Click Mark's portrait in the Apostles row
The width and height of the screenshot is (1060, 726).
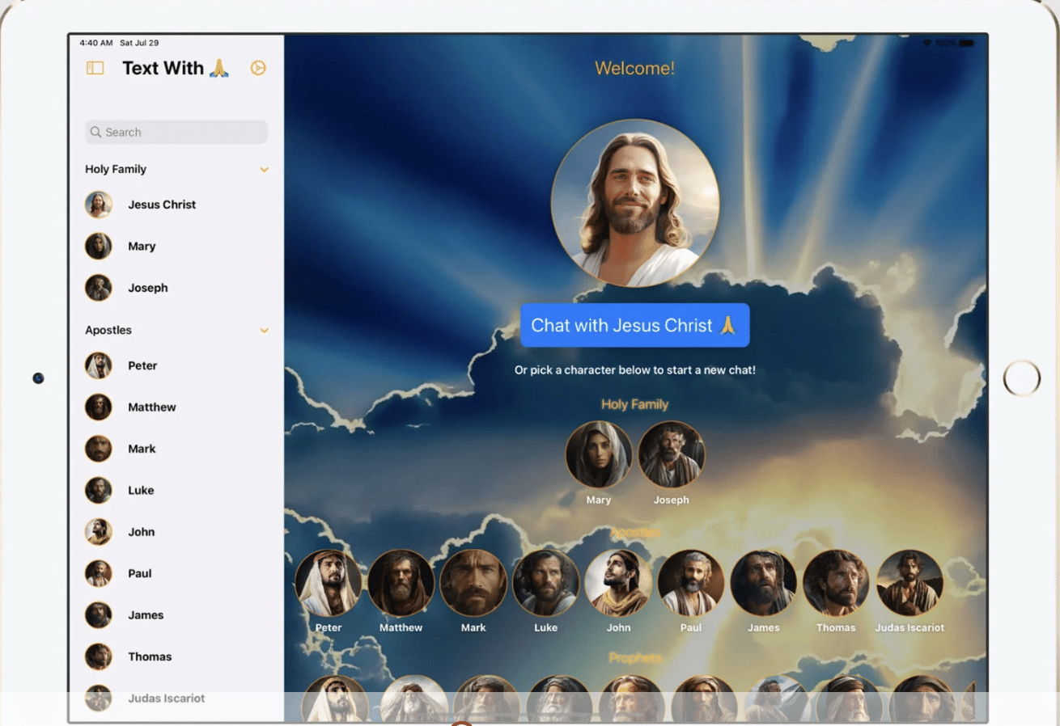pyautogui.click(x=473, y=580)
